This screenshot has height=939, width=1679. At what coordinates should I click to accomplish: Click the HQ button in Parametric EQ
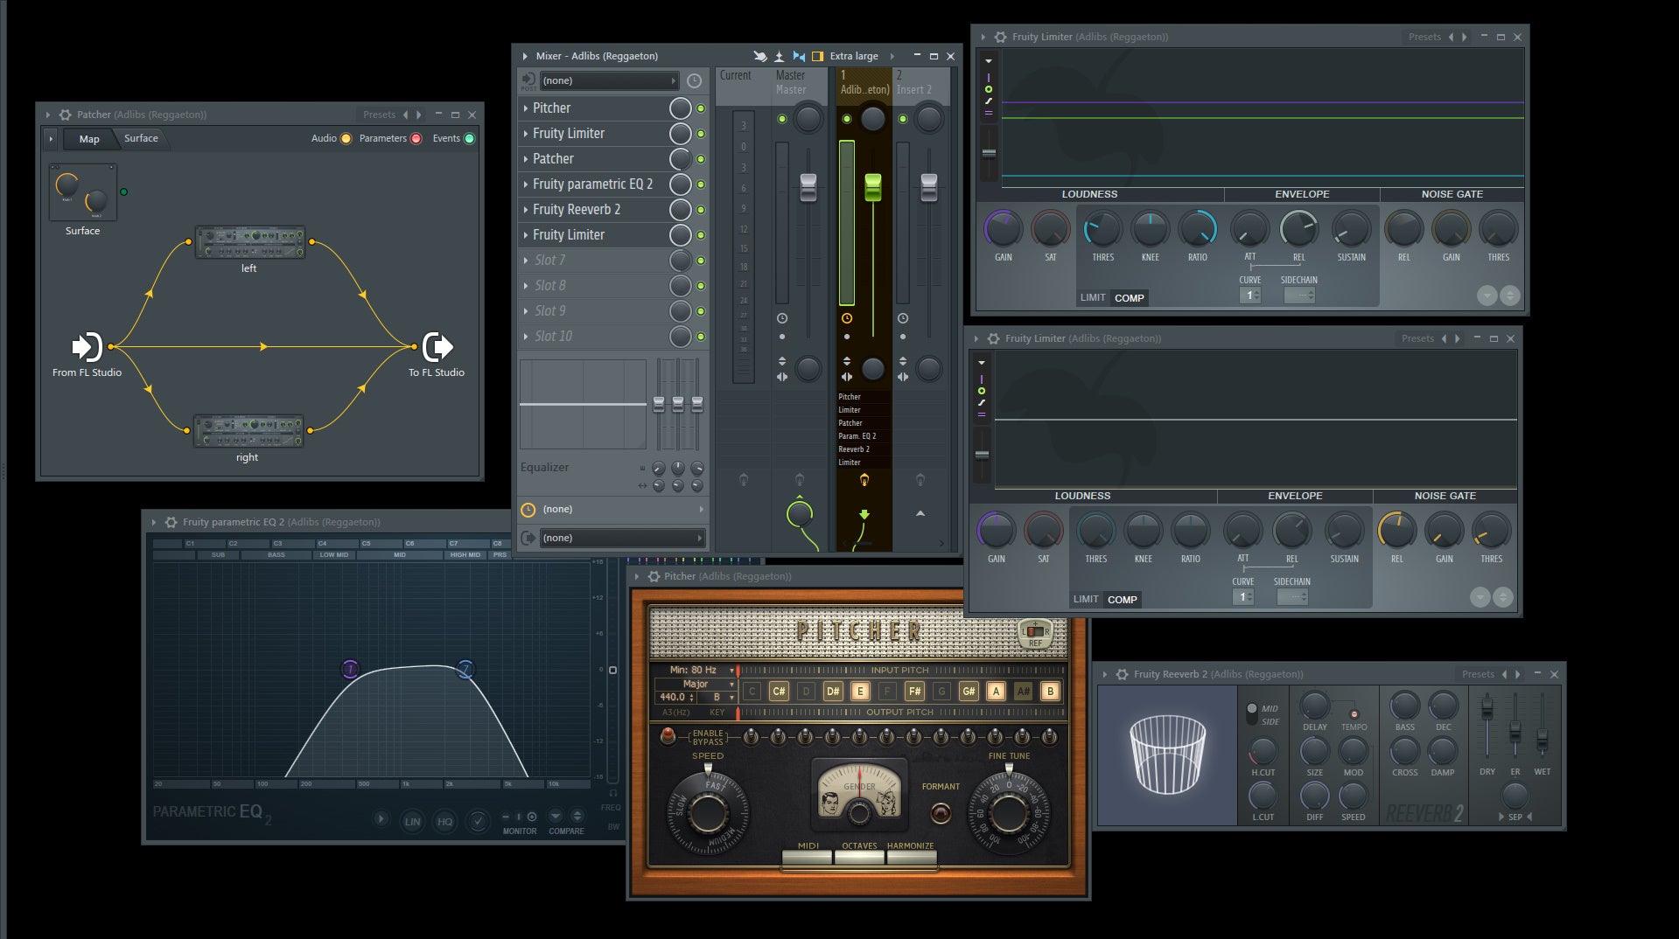[x=444, y=821]
